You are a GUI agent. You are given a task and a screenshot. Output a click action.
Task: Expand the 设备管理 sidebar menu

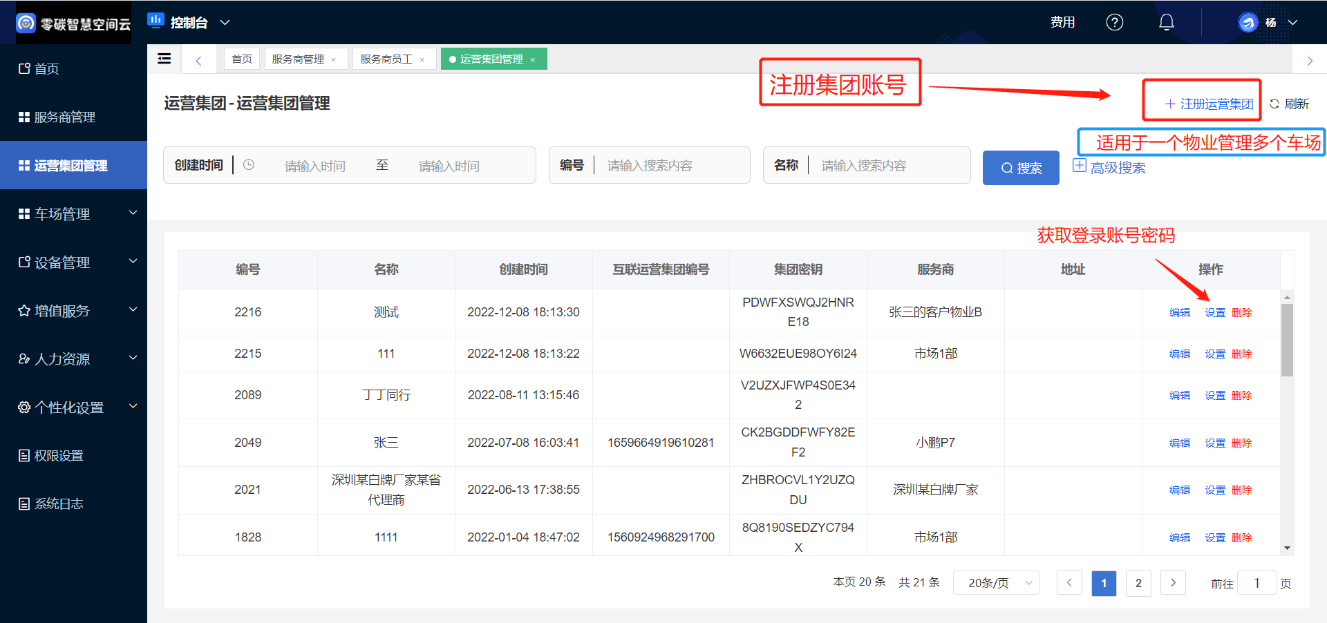pos(73,262)
